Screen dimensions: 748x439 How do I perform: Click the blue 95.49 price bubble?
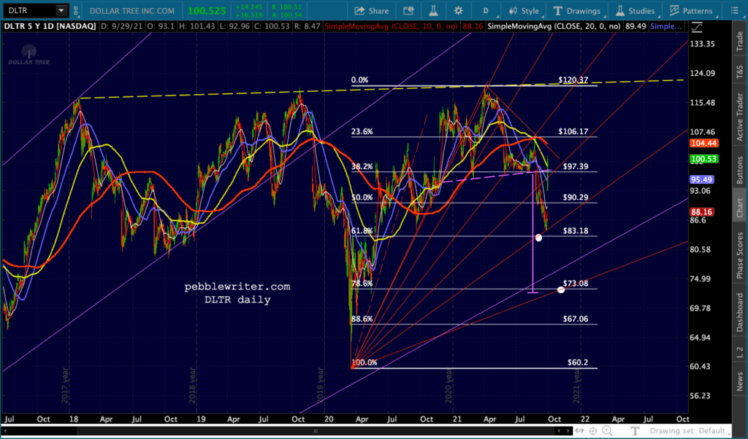(702, 179)
